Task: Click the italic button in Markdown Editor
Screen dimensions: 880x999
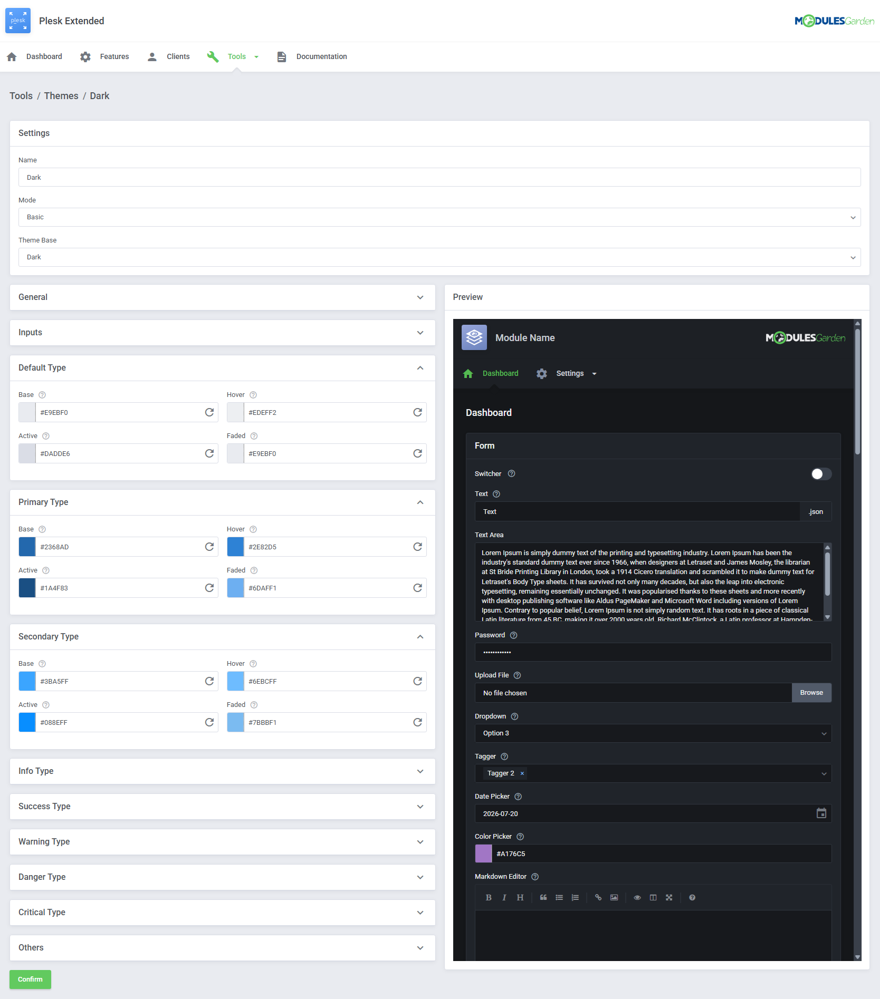Action: point(504,897)
